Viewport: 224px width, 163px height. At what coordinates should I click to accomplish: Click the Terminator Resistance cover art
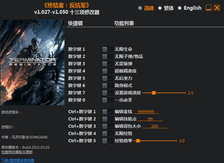click(x=33, y=62)
